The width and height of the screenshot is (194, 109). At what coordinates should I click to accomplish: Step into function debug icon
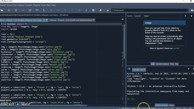[65, 10]
